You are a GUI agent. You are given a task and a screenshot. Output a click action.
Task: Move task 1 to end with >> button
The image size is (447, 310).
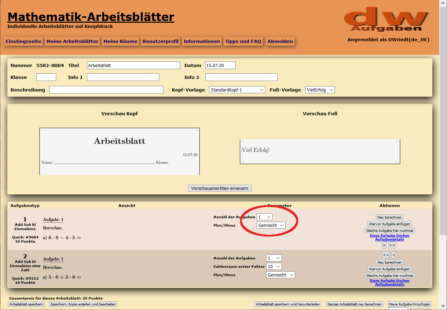(x=392, y=245)
